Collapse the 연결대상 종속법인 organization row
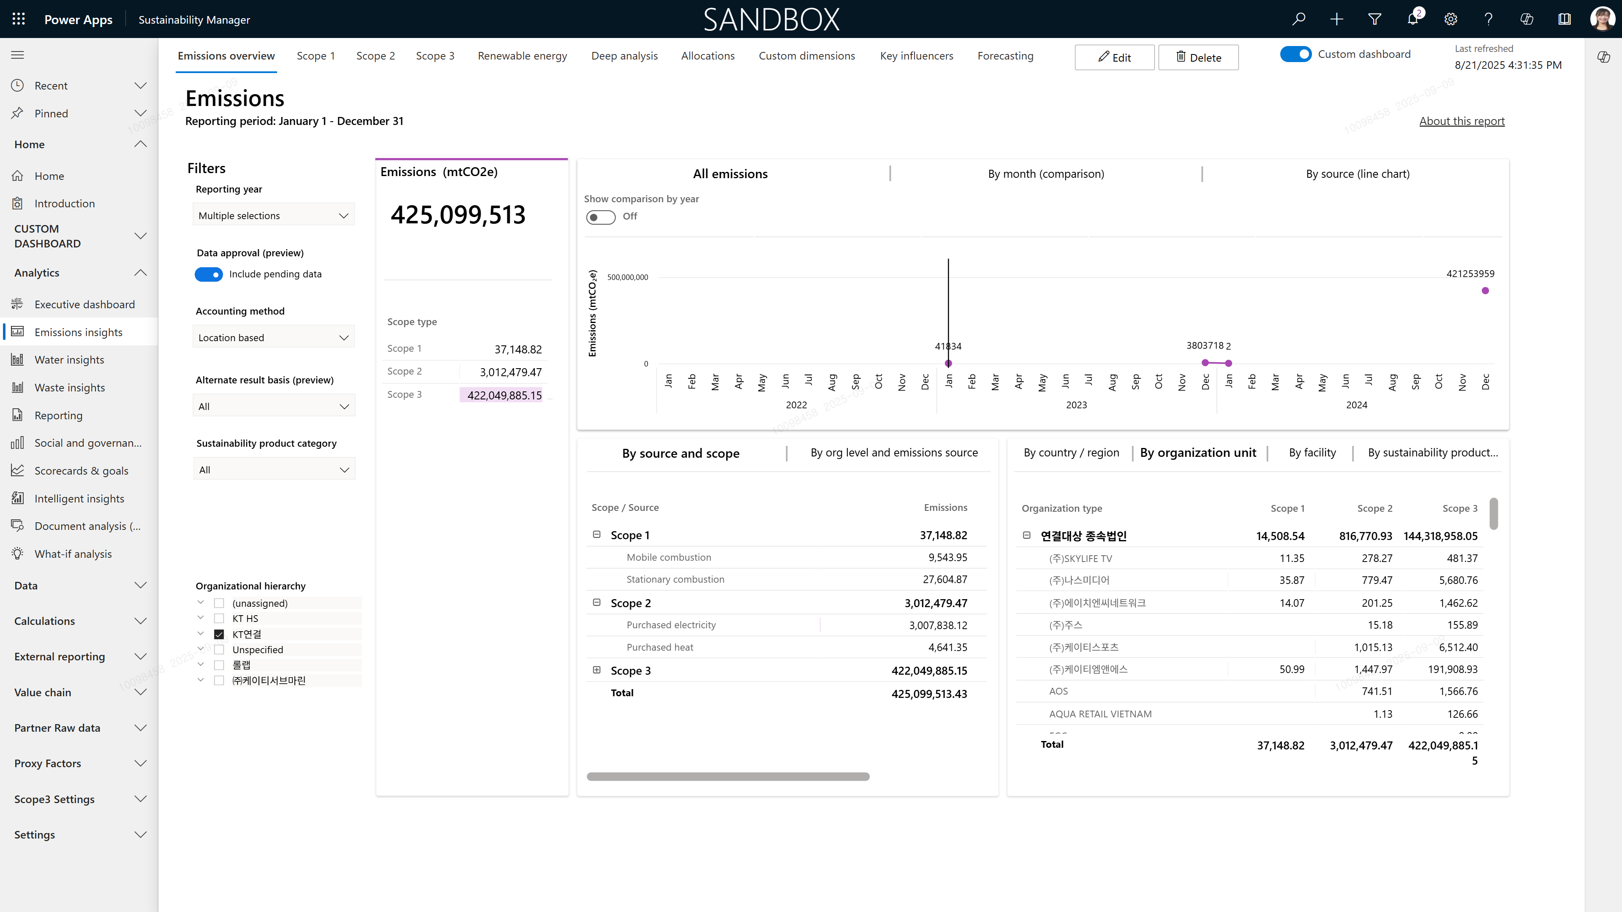Screen dimensions: 1622x912 pos(1026,535)
